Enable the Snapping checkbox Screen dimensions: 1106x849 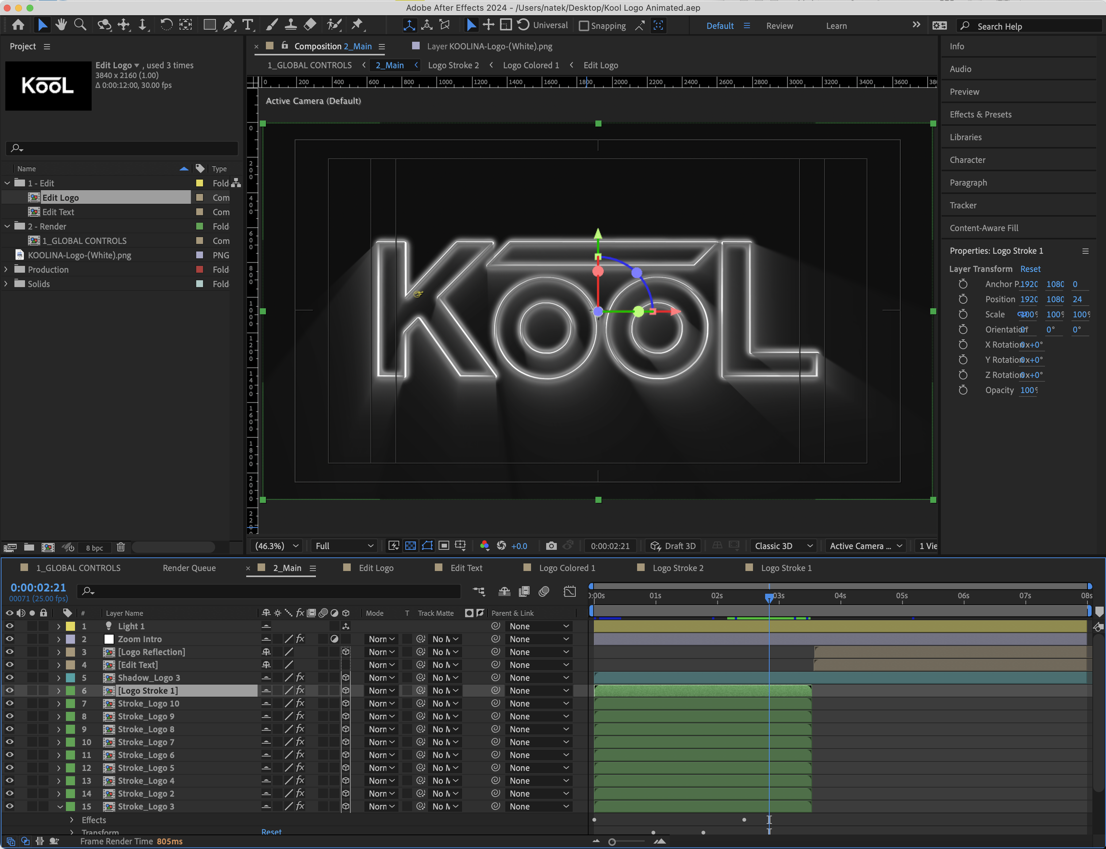[584, 26]
